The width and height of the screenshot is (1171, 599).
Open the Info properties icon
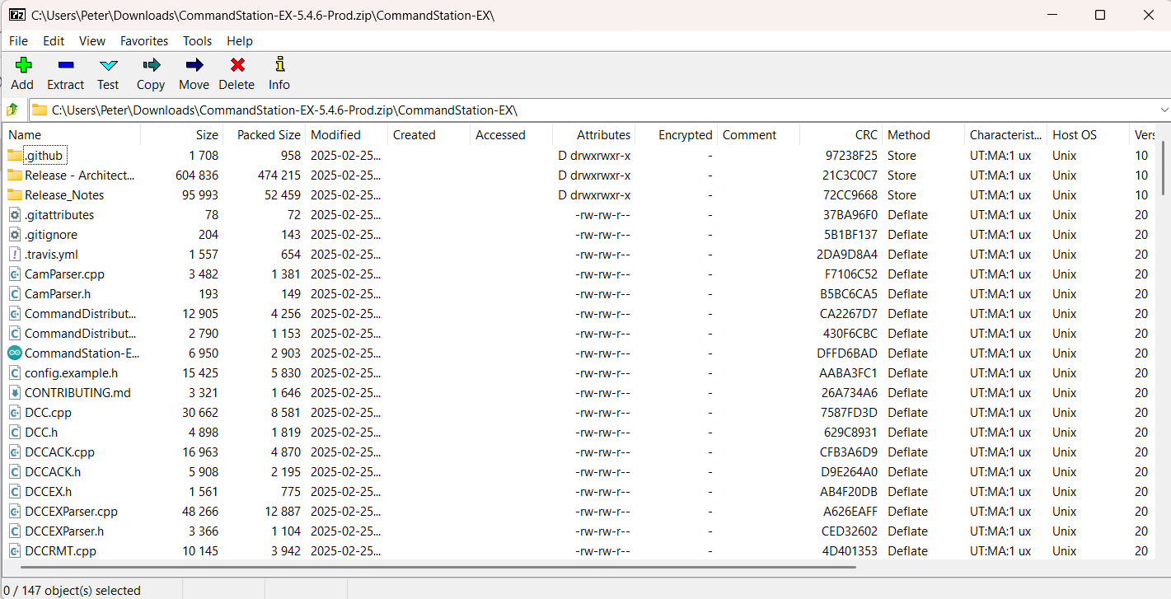point(279,65)
